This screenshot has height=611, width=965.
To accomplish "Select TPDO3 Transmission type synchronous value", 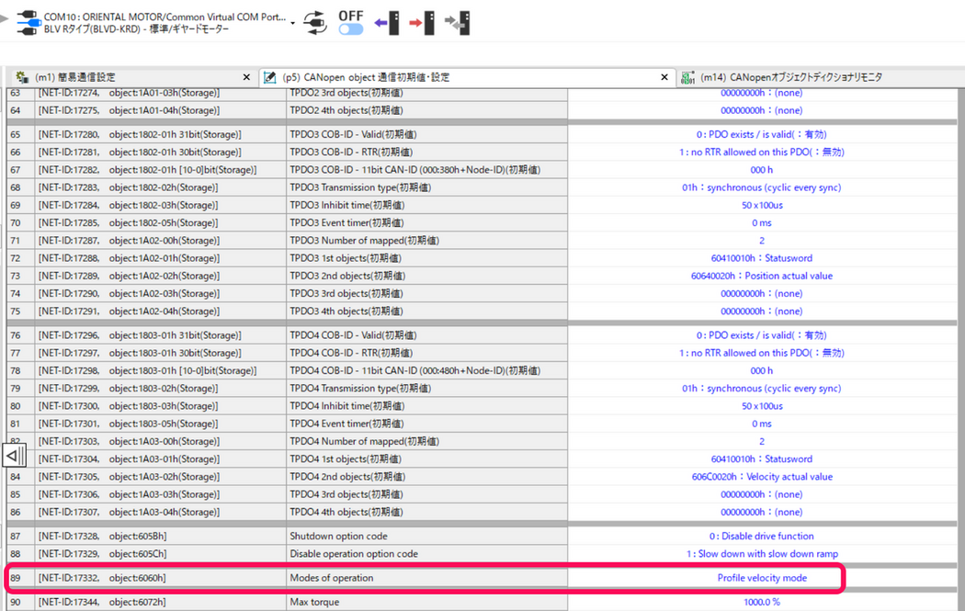I will coord(761,187).
